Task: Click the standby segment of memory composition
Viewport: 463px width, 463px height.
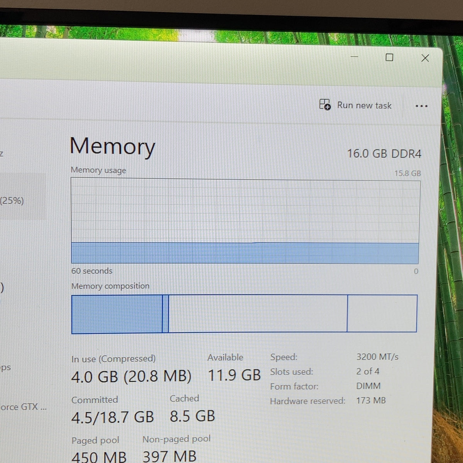Action: pos(258,313)
